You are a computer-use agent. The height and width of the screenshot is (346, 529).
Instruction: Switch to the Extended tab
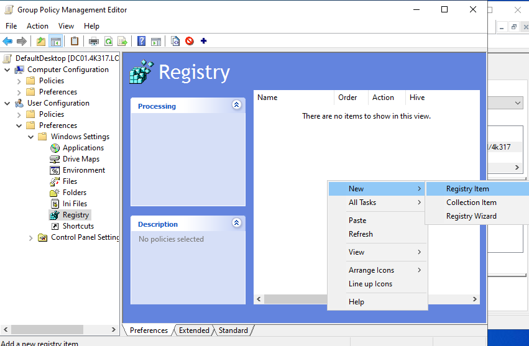[x=194, y=330]
